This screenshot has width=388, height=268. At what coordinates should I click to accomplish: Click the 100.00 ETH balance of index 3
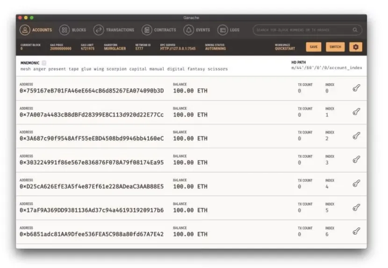pos(190,163)
